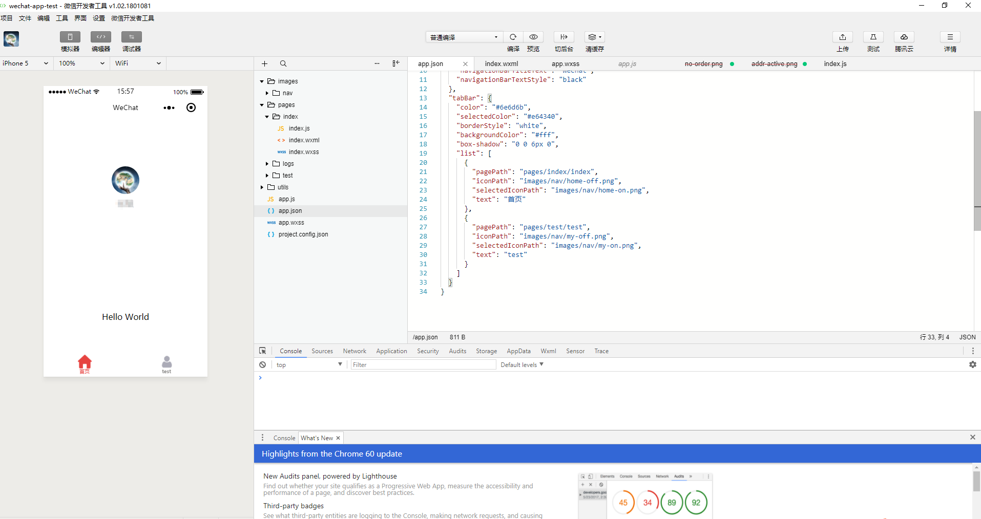Close the What's New drawer tab

[338, 438]
